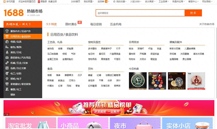Image resolution: width=217 pixels, height=129 pixels.
Task: Click the 蜂蜜 link under 饮料
Action: (x=90, y=75)
